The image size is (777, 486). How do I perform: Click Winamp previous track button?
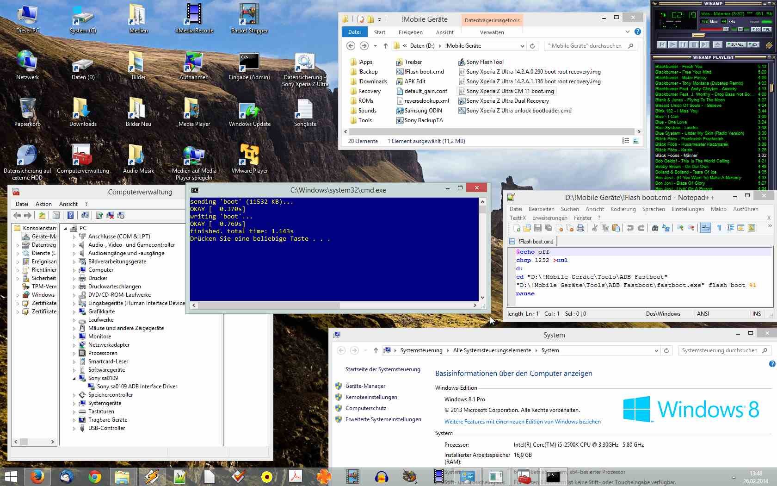[662, 45]
